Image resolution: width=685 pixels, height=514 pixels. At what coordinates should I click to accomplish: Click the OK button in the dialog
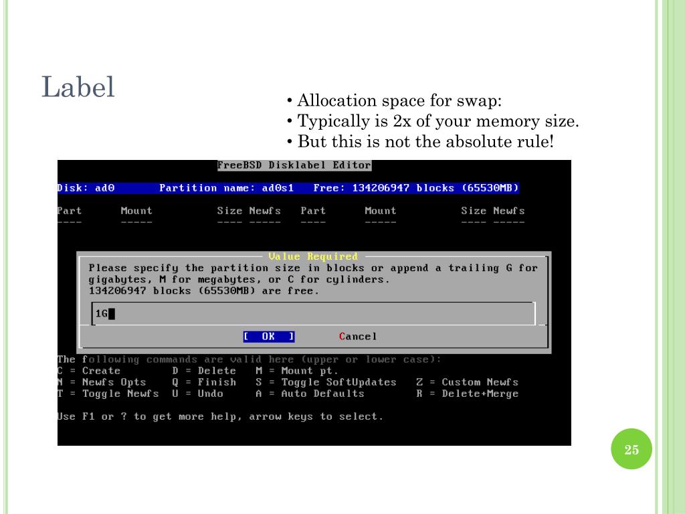click(x=269, y=337)
